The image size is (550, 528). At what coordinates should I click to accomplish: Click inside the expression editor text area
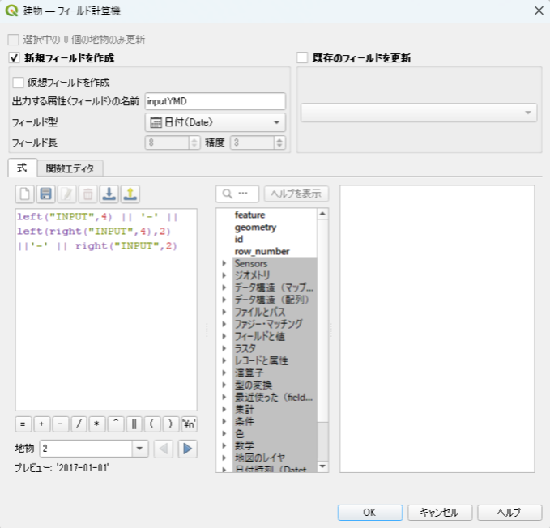click(x=106, y=309)
